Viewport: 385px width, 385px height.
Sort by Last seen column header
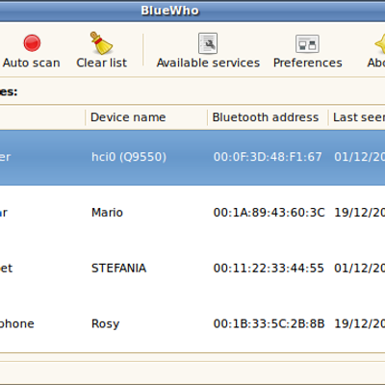pos(357,117)
